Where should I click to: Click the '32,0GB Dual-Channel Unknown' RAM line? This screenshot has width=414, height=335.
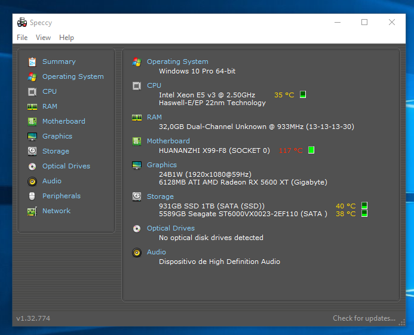point(256,127)
